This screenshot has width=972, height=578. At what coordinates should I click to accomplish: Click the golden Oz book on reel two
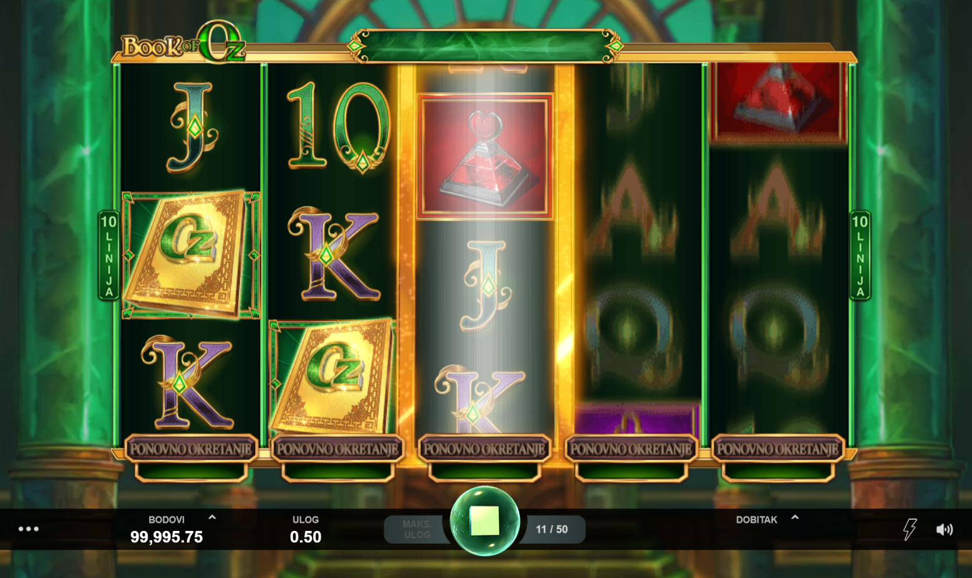(x=333, y=377)
